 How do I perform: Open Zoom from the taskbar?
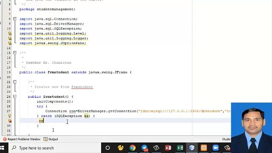(x=215, y=148)
